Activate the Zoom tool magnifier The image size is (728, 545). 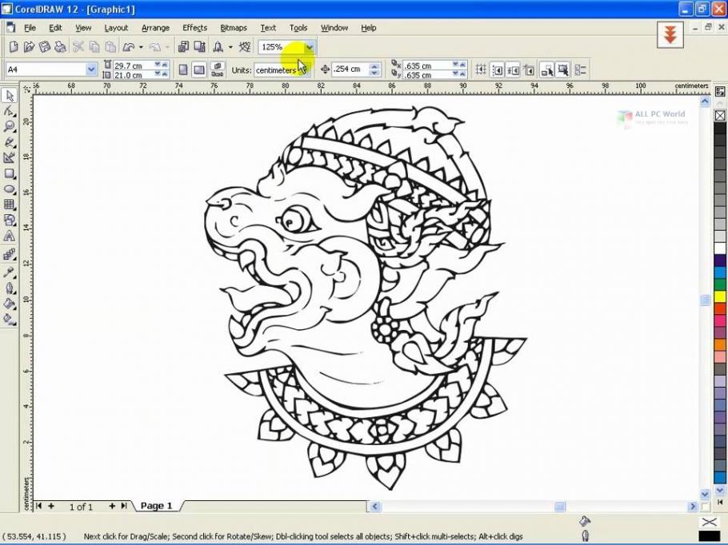[10, 126]
